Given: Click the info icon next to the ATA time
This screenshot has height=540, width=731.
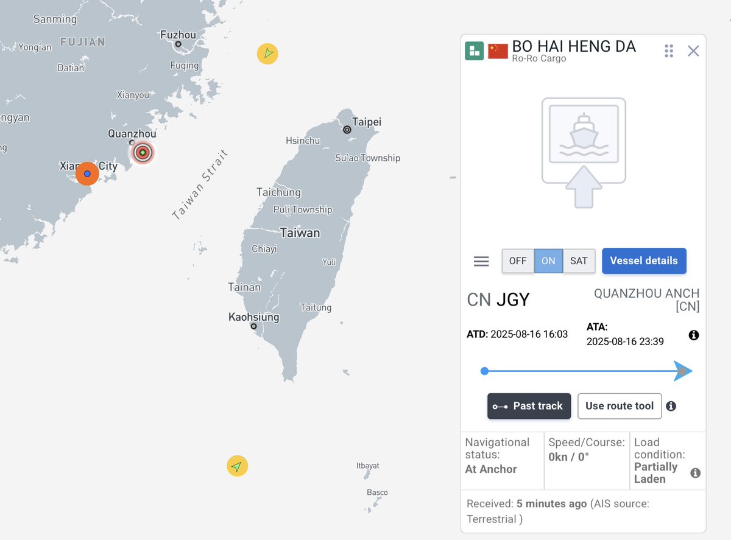Looking at the screenshot, I should (693, 335).
